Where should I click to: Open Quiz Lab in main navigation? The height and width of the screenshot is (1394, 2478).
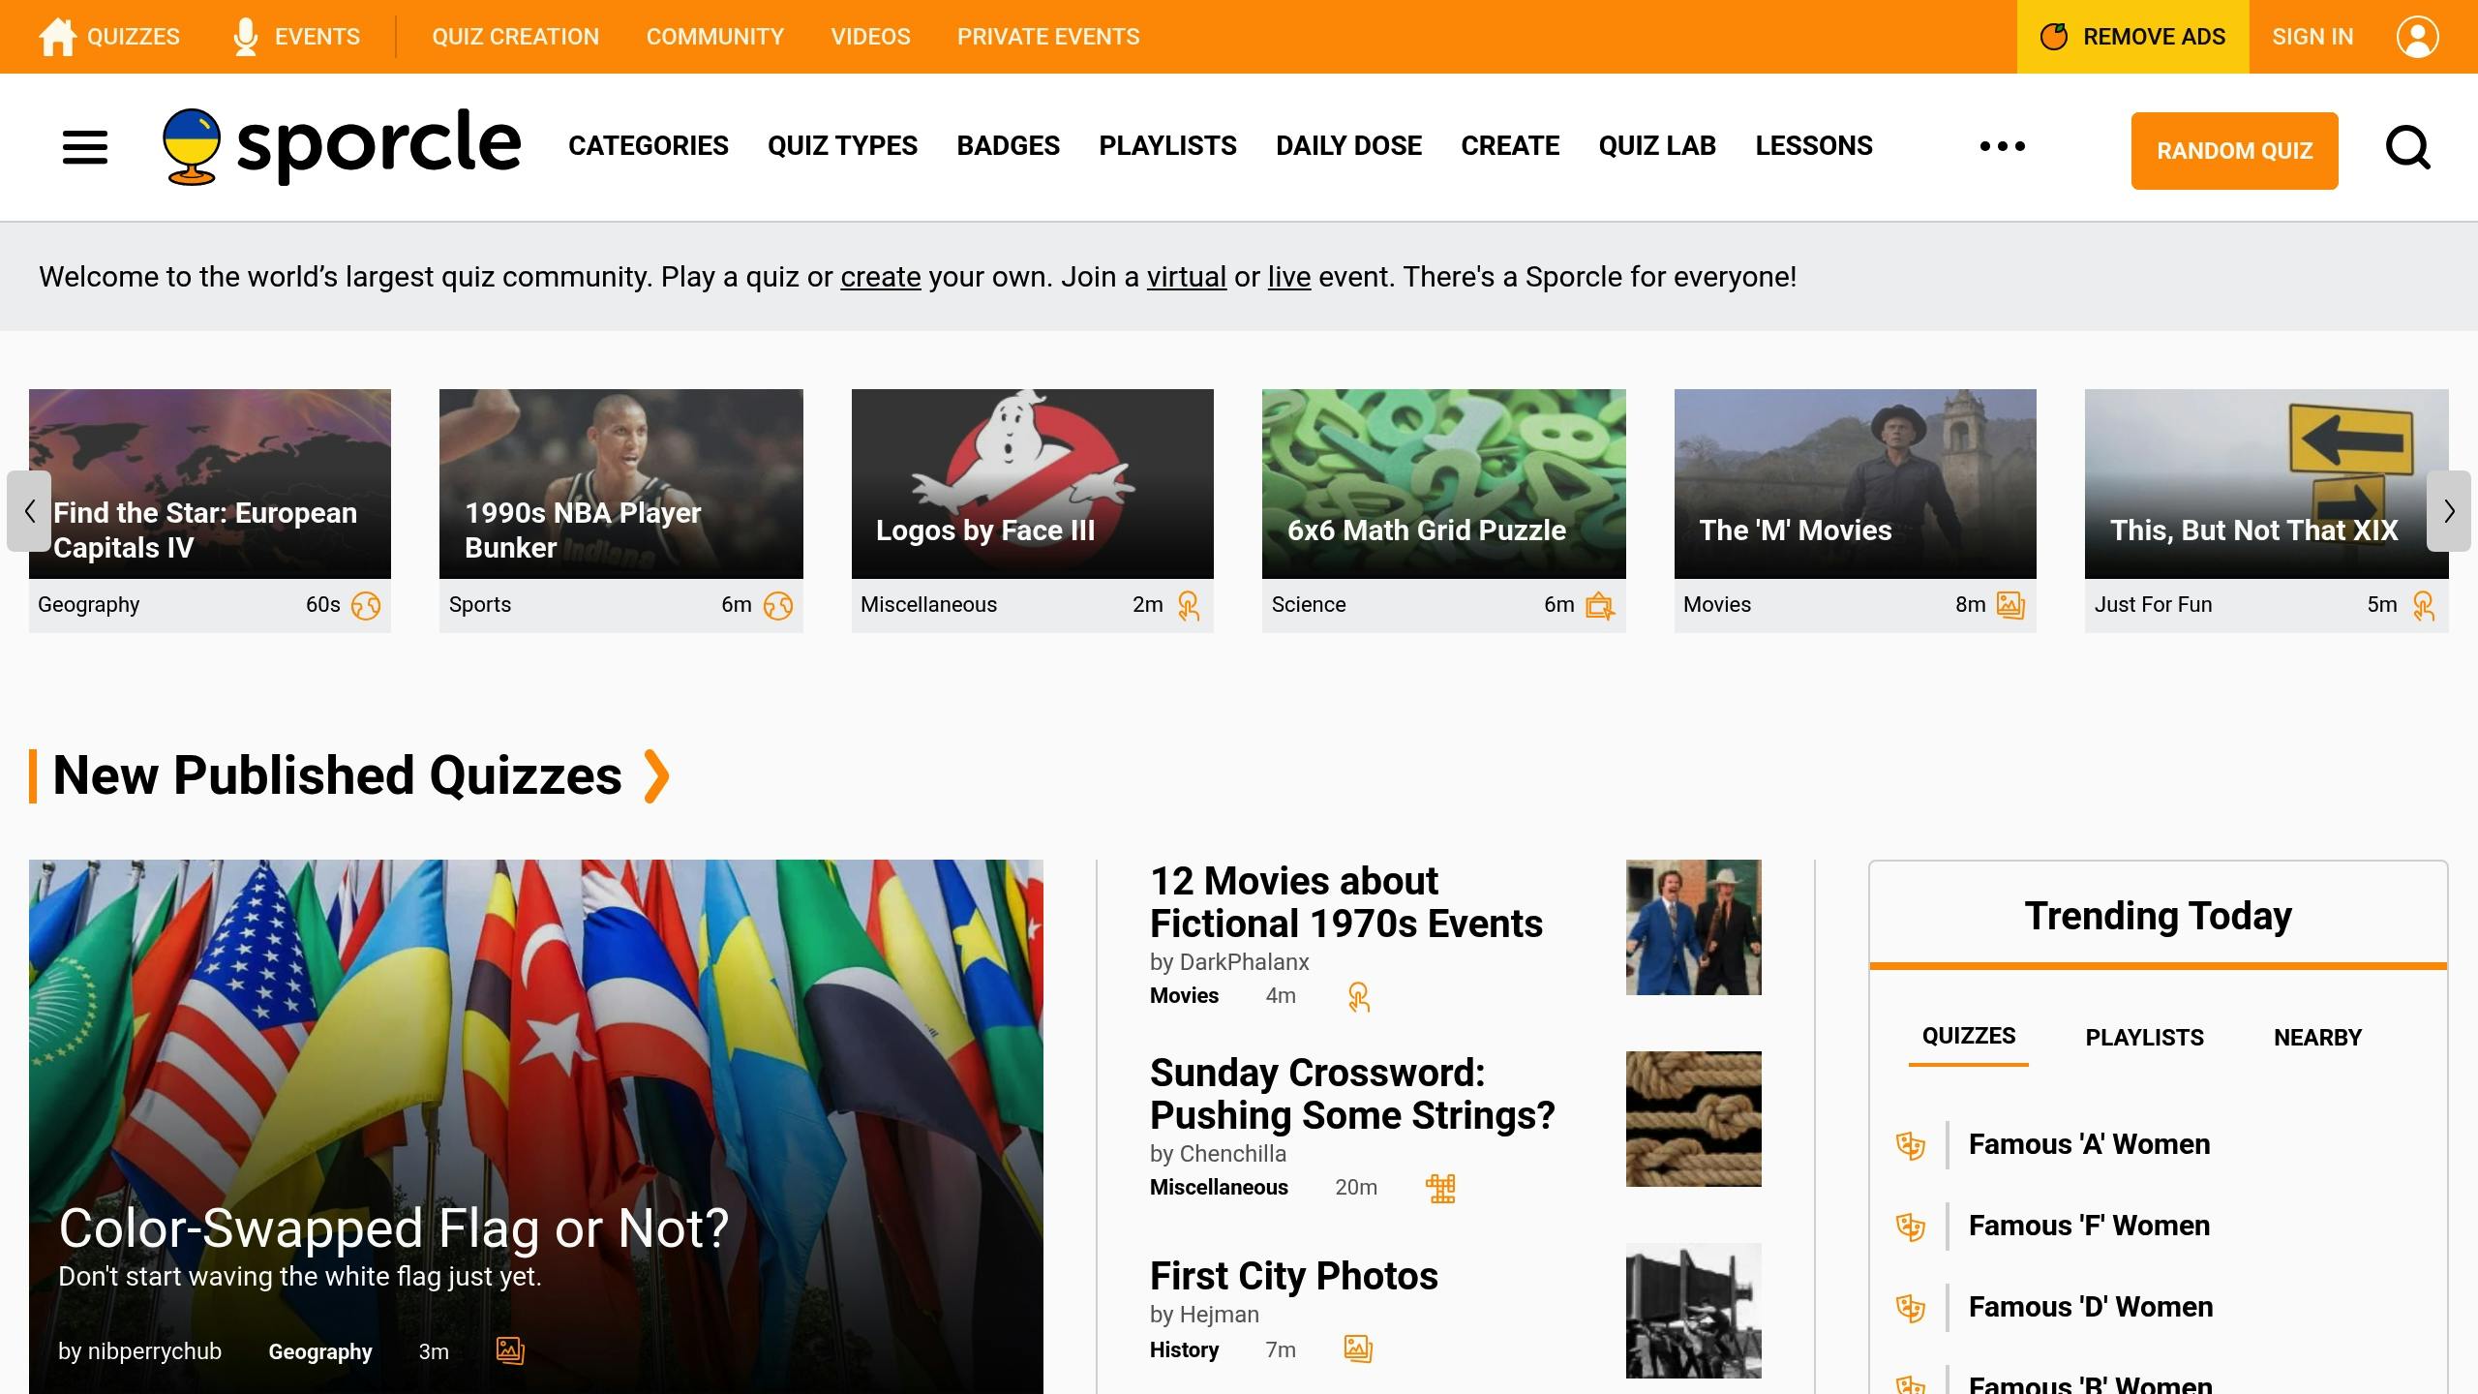pyautogui.click(x=1657, y=146)
